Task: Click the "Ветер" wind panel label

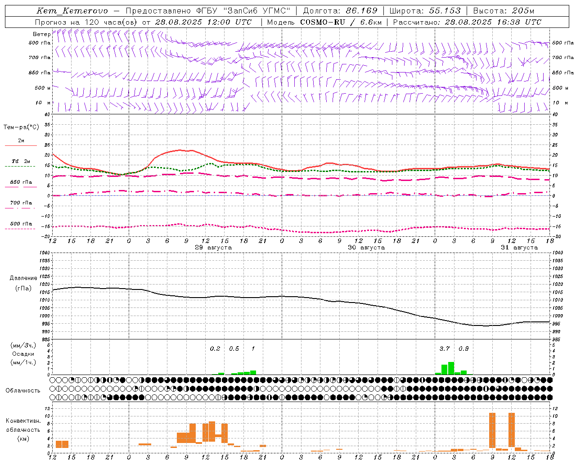Action: 41,34
